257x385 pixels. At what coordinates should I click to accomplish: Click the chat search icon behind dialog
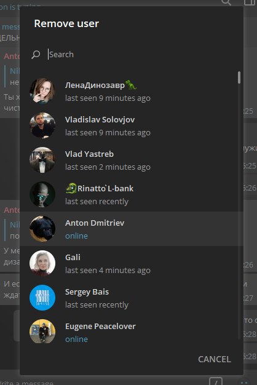[x=226, y=2]
